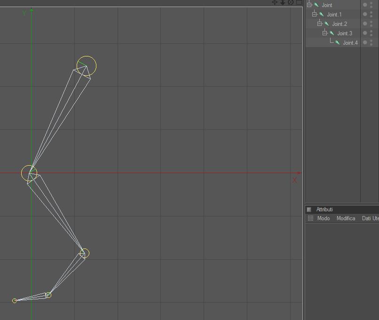Select Joint.3 in the object tree
This screenshot has height=320, width=379.
[x=345, y=33]
